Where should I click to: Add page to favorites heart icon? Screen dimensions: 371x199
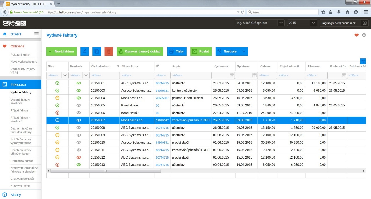click(x=357, y=35)
